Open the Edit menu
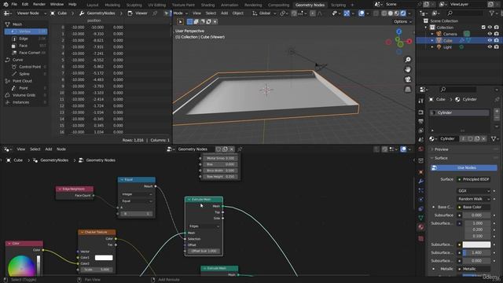 coord(25,5)
